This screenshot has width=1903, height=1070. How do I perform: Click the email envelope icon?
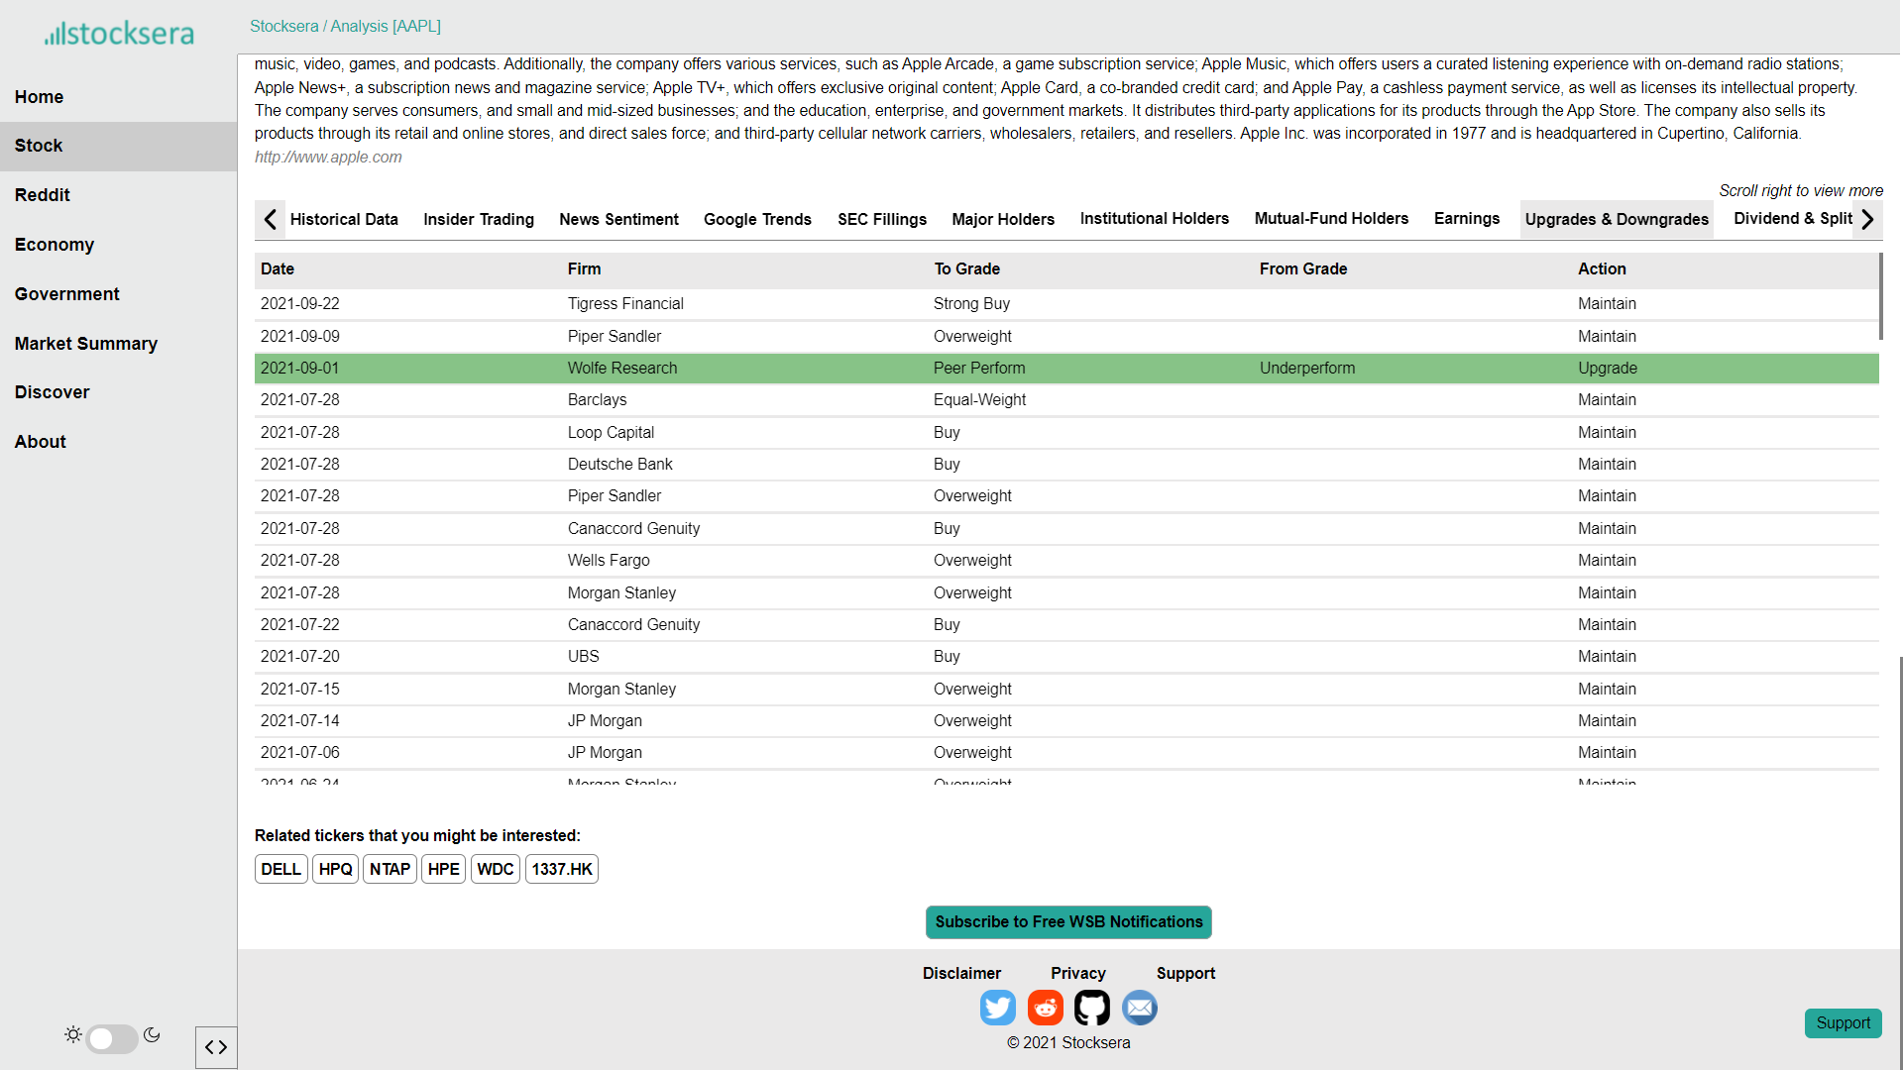coord(1140,1008)
